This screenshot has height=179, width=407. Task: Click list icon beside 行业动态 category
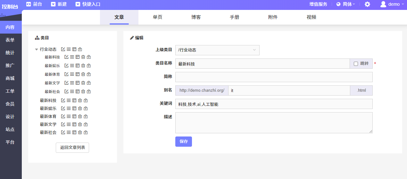pyautogui.click(x=69, y=49)
